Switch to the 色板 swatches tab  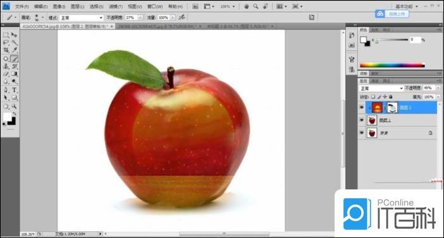(x=374, y=30)
